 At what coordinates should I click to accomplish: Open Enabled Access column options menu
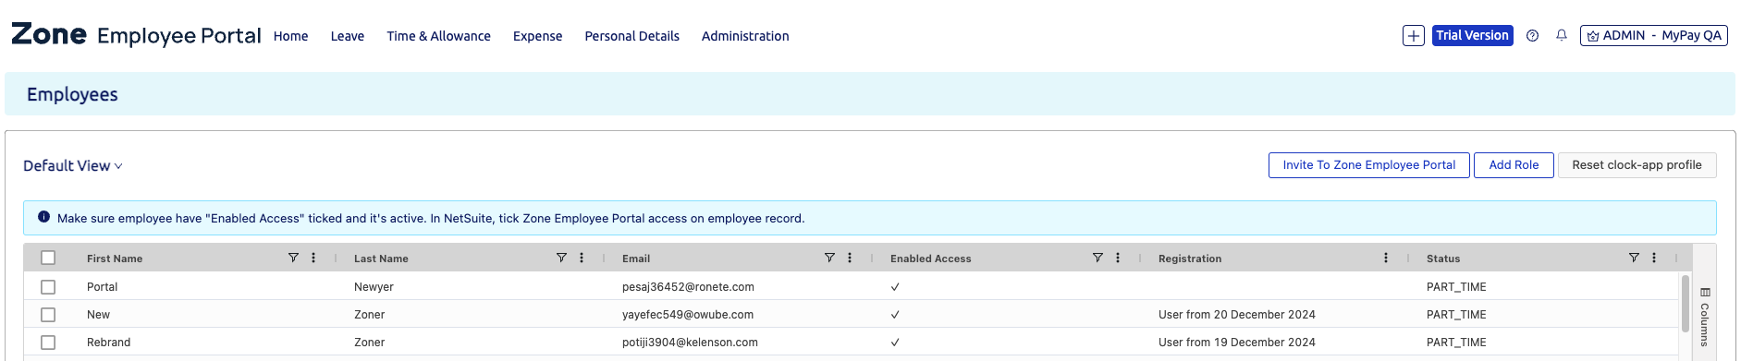click(x=1118, y=258)
